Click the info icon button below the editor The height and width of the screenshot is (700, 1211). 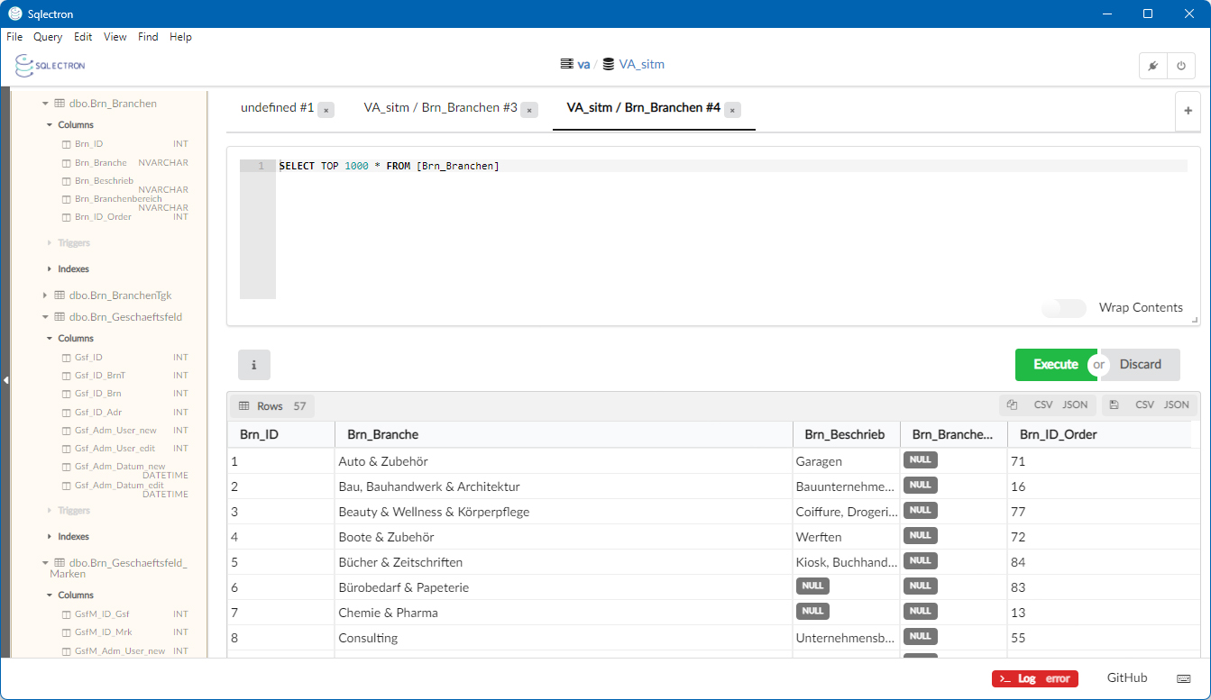[253, 365]
